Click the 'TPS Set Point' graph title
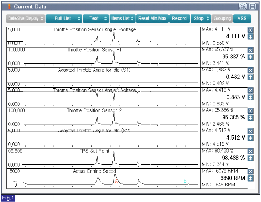 coord(94,151)
